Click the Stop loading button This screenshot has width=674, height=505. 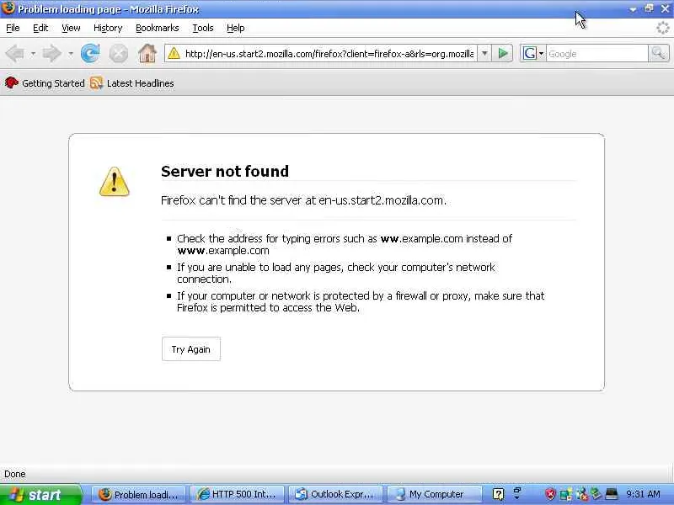tap(118, 54)
